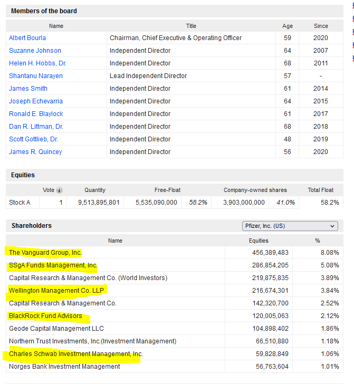Click equities value 56,763,604

coord(272,367)
